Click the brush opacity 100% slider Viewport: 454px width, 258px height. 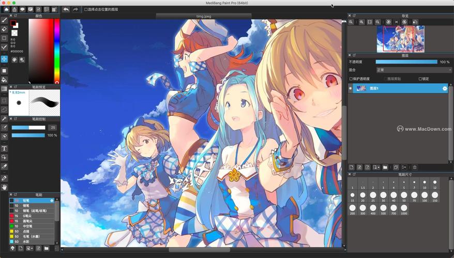tap(28, 135)
